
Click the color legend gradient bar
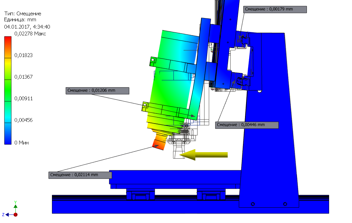(8, 90)
